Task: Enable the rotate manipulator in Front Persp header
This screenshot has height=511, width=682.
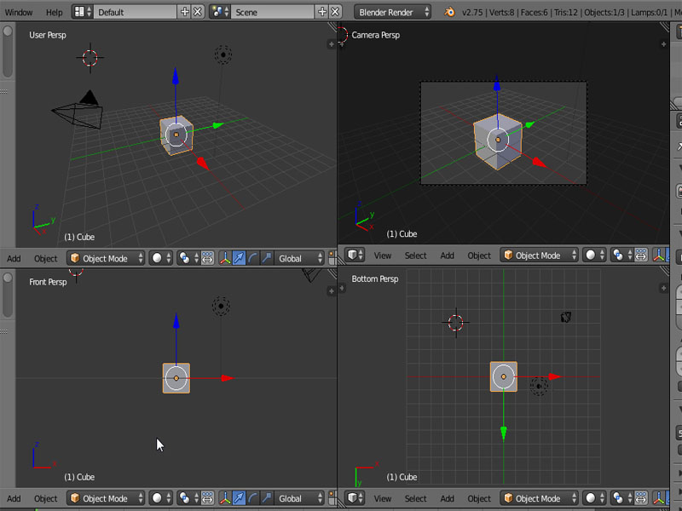Action: pyautogui.click(x=252, y=498)
